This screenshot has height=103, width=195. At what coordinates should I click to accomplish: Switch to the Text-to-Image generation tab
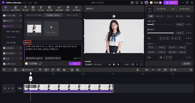[34, 15]
